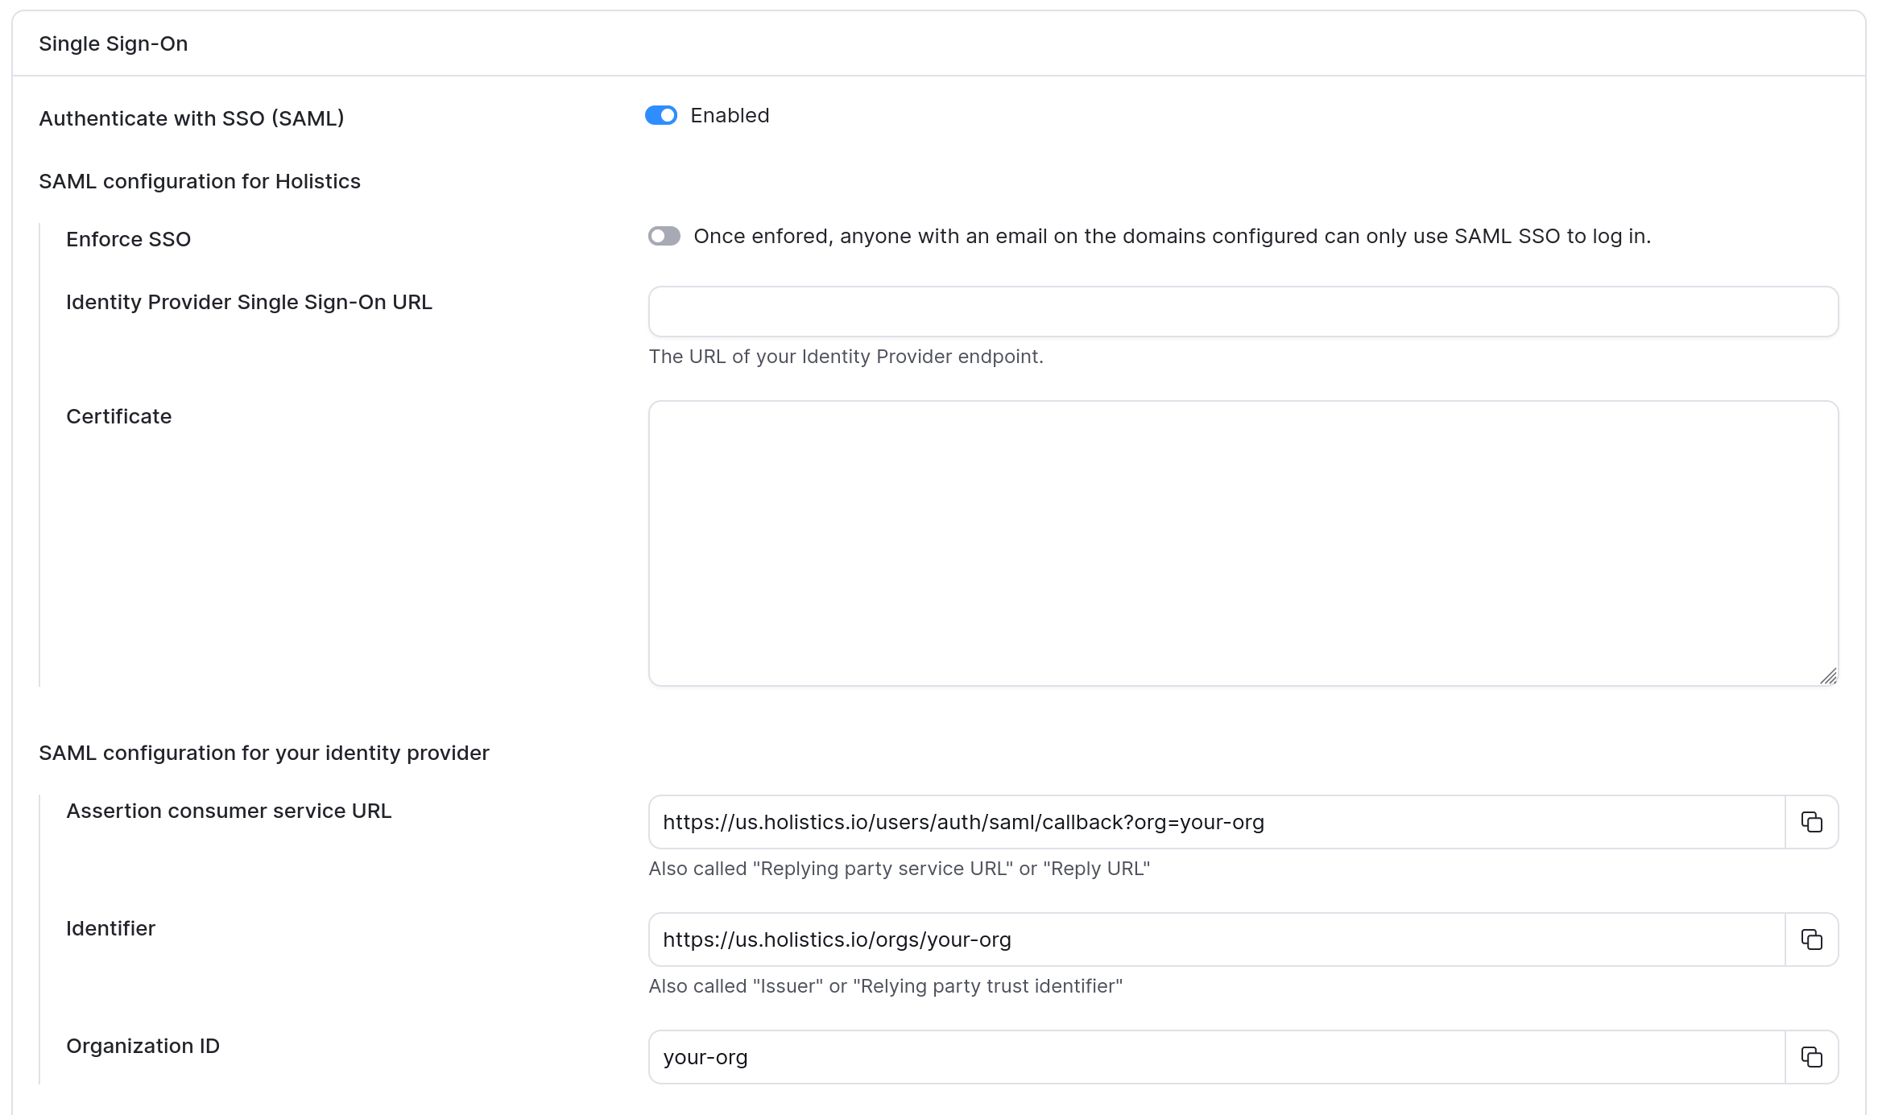Screen dimensions: 1878x1115
Task: Click the 'Once enfored, anyone with an email' description
Action: [x=1173, y=236]
